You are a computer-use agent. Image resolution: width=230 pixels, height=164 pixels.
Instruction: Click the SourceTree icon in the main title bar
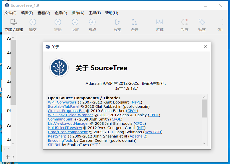pos(7,5)
